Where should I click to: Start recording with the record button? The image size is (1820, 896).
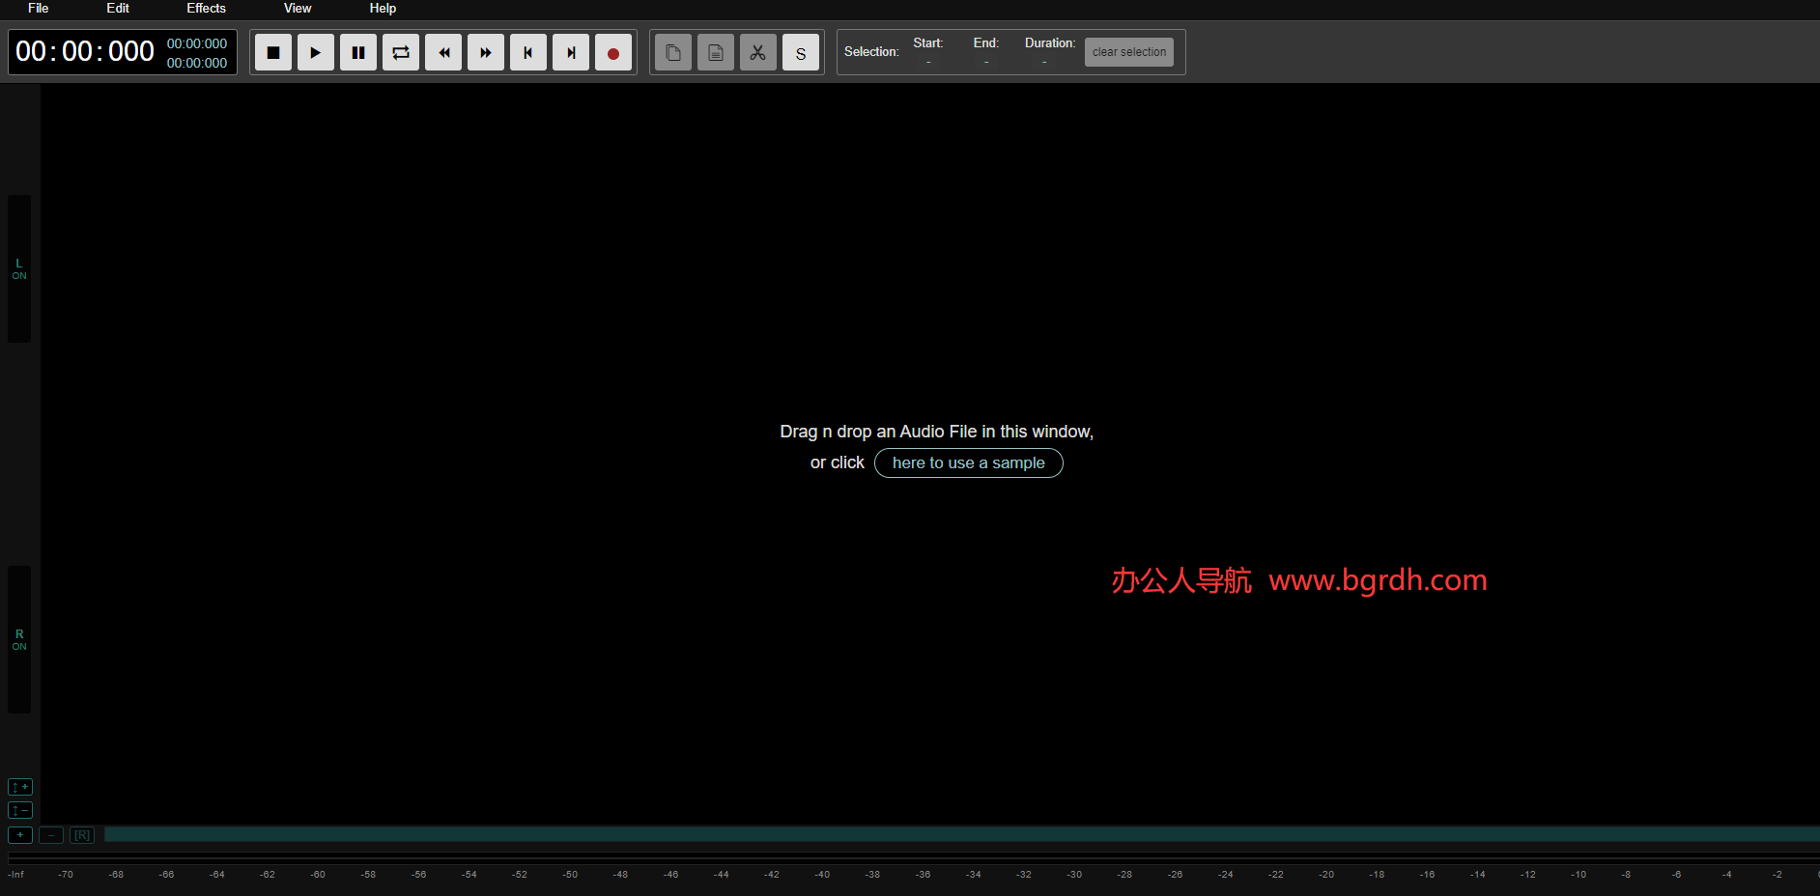point(612,52)
